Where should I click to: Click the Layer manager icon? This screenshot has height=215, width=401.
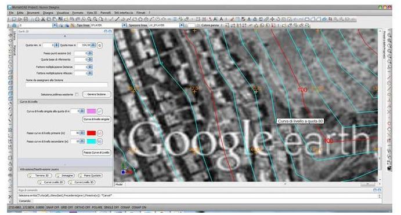(15, 25)
